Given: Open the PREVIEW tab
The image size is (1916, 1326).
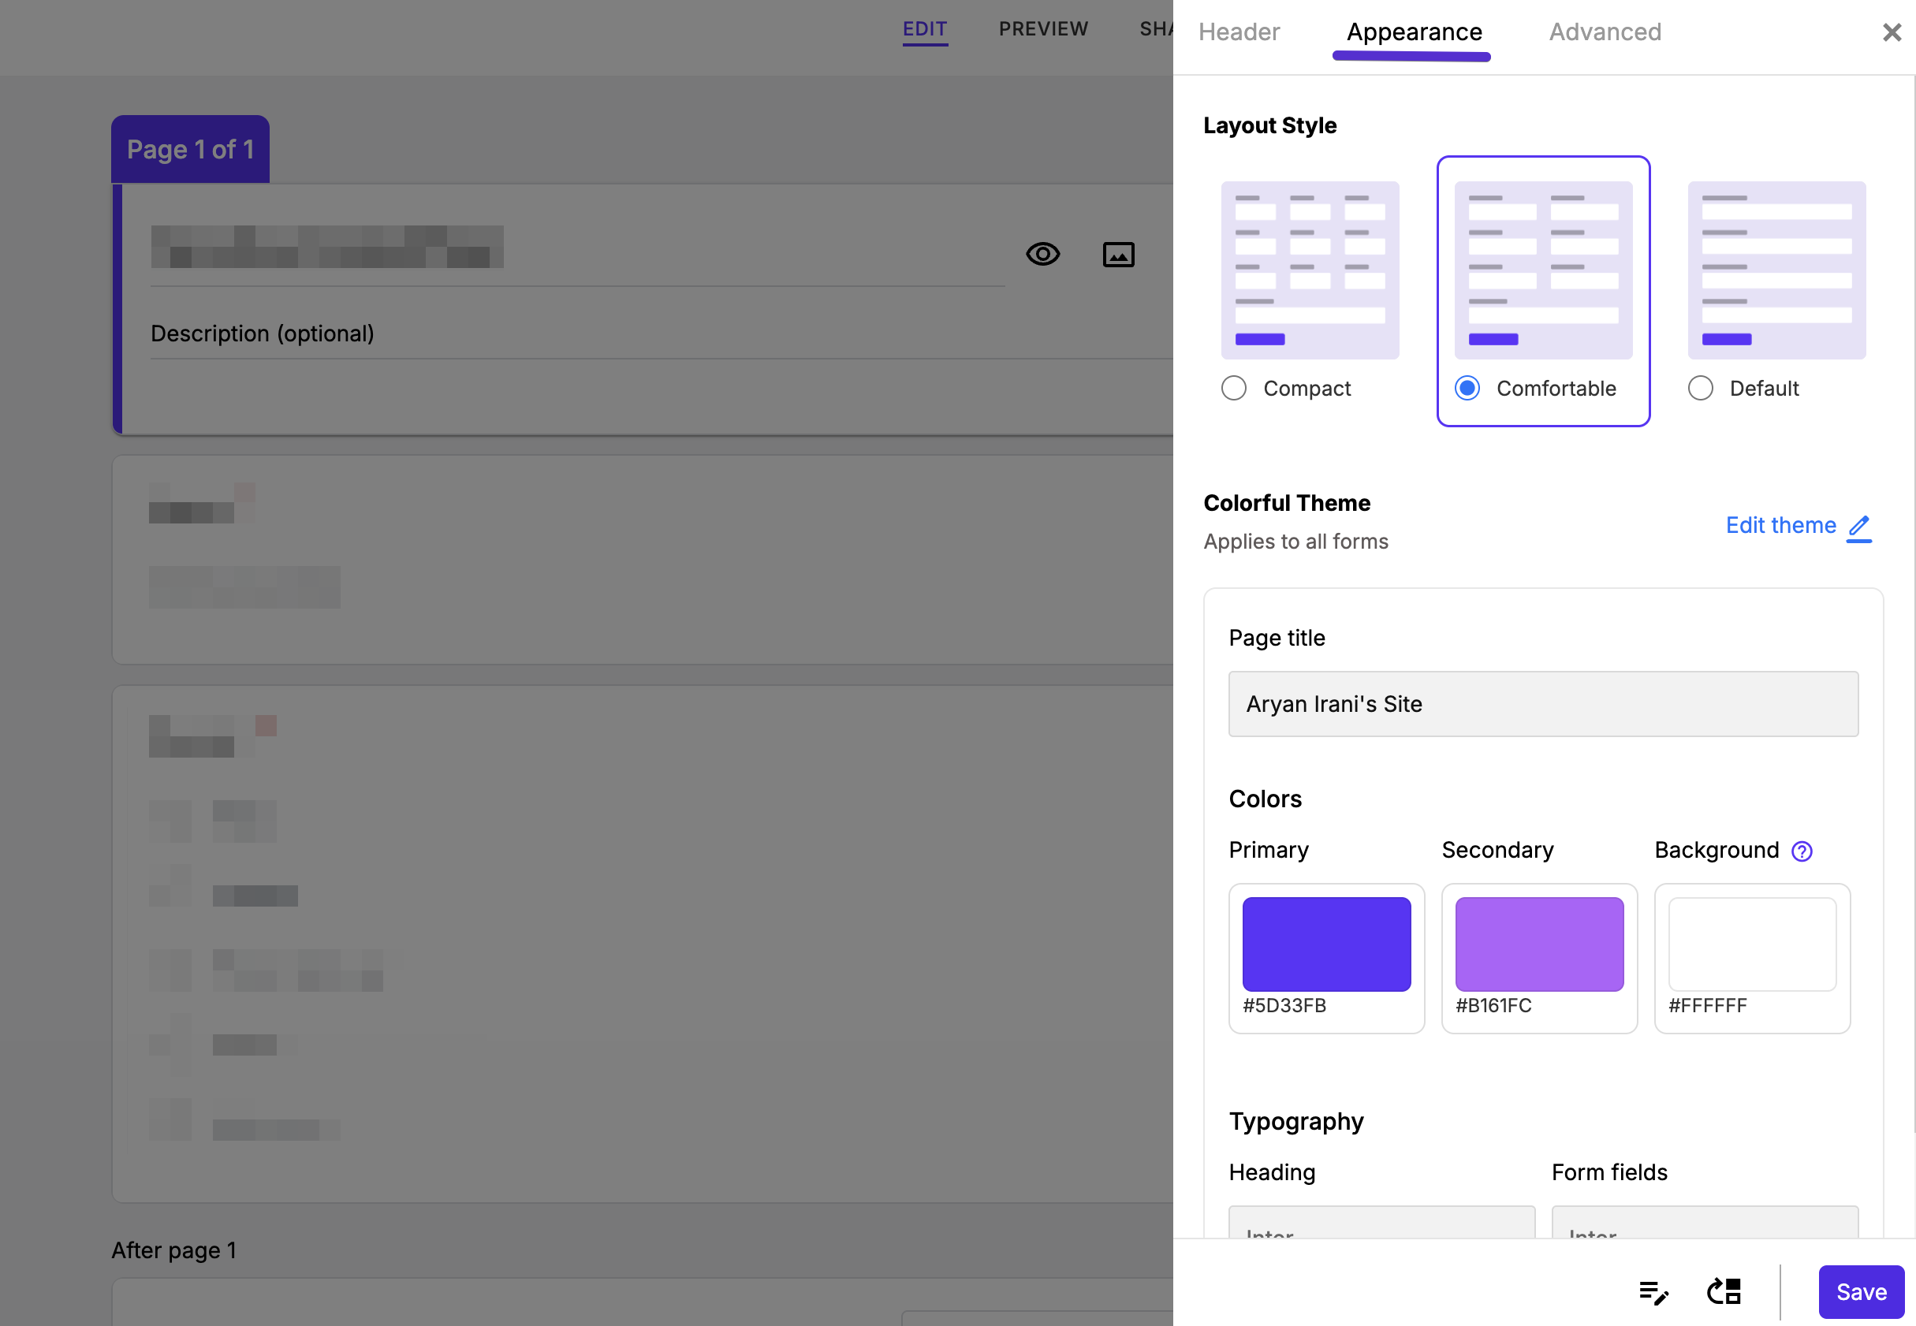Looking at the screenshot, I should [x=1044, y=30].
